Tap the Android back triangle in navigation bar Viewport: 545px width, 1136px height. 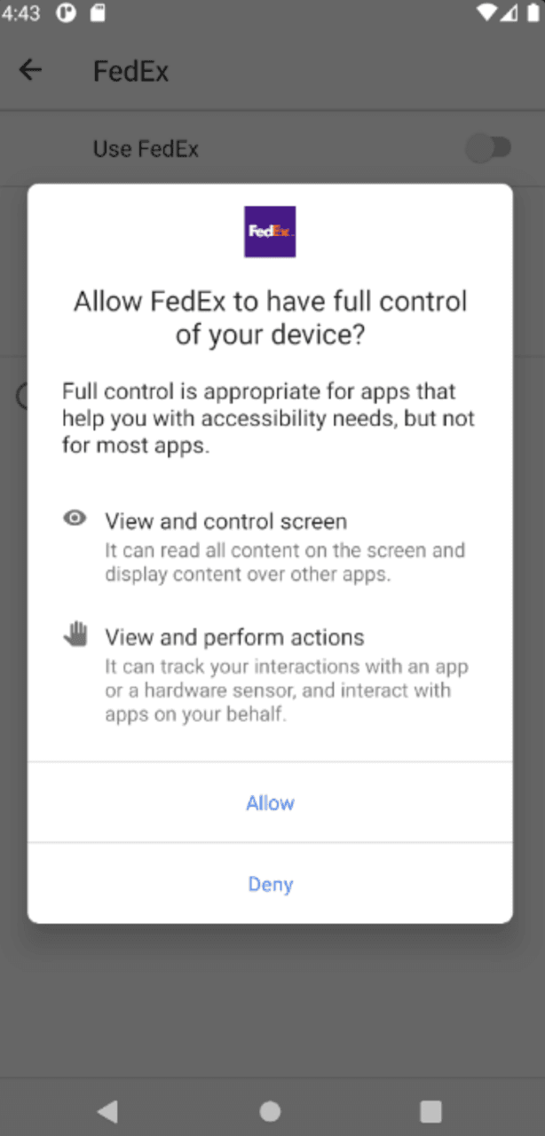107,1111
